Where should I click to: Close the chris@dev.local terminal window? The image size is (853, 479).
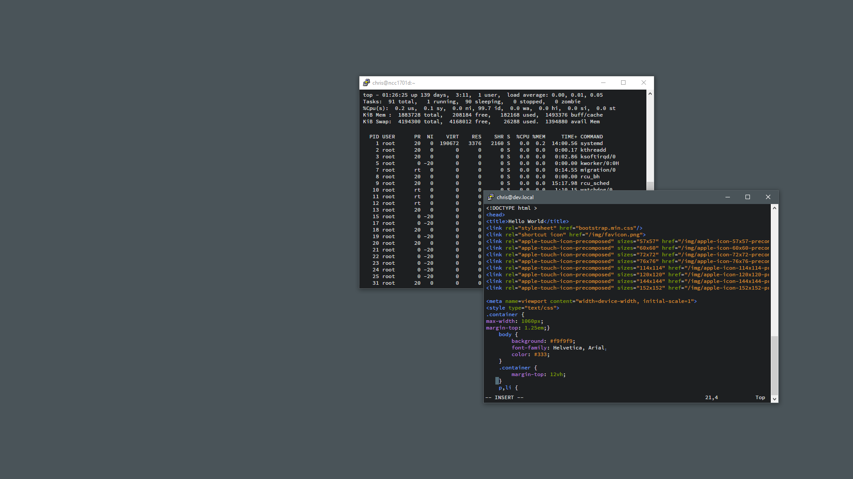point(768,197)
